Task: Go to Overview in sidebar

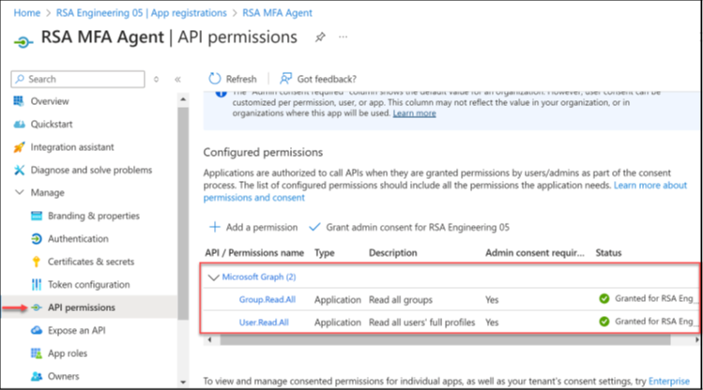Action: 49,101
